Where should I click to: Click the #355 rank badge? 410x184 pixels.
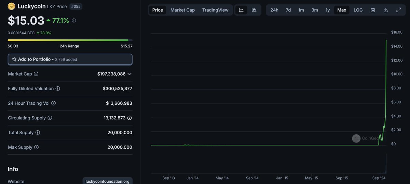(x=76, y=6)
